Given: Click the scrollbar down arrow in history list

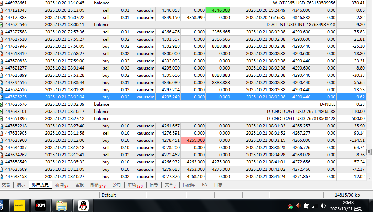Looking at the screenshot, I should pos(369,178).
